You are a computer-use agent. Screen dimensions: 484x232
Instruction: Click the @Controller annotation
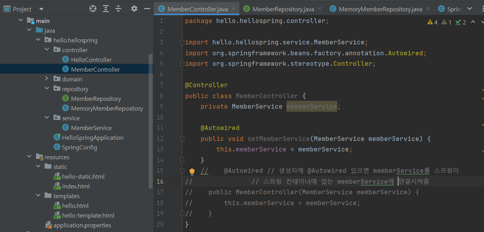coord(206,85)
